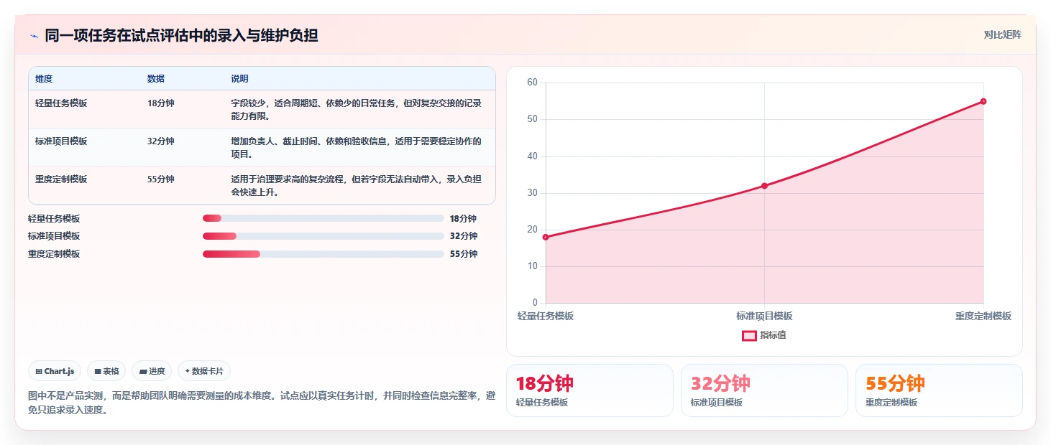Image resolution: width=1051 pixels, height=445 pixels.
Task: Click the 55分钟 value beside progress bar
Action: [x=464, y=254]
